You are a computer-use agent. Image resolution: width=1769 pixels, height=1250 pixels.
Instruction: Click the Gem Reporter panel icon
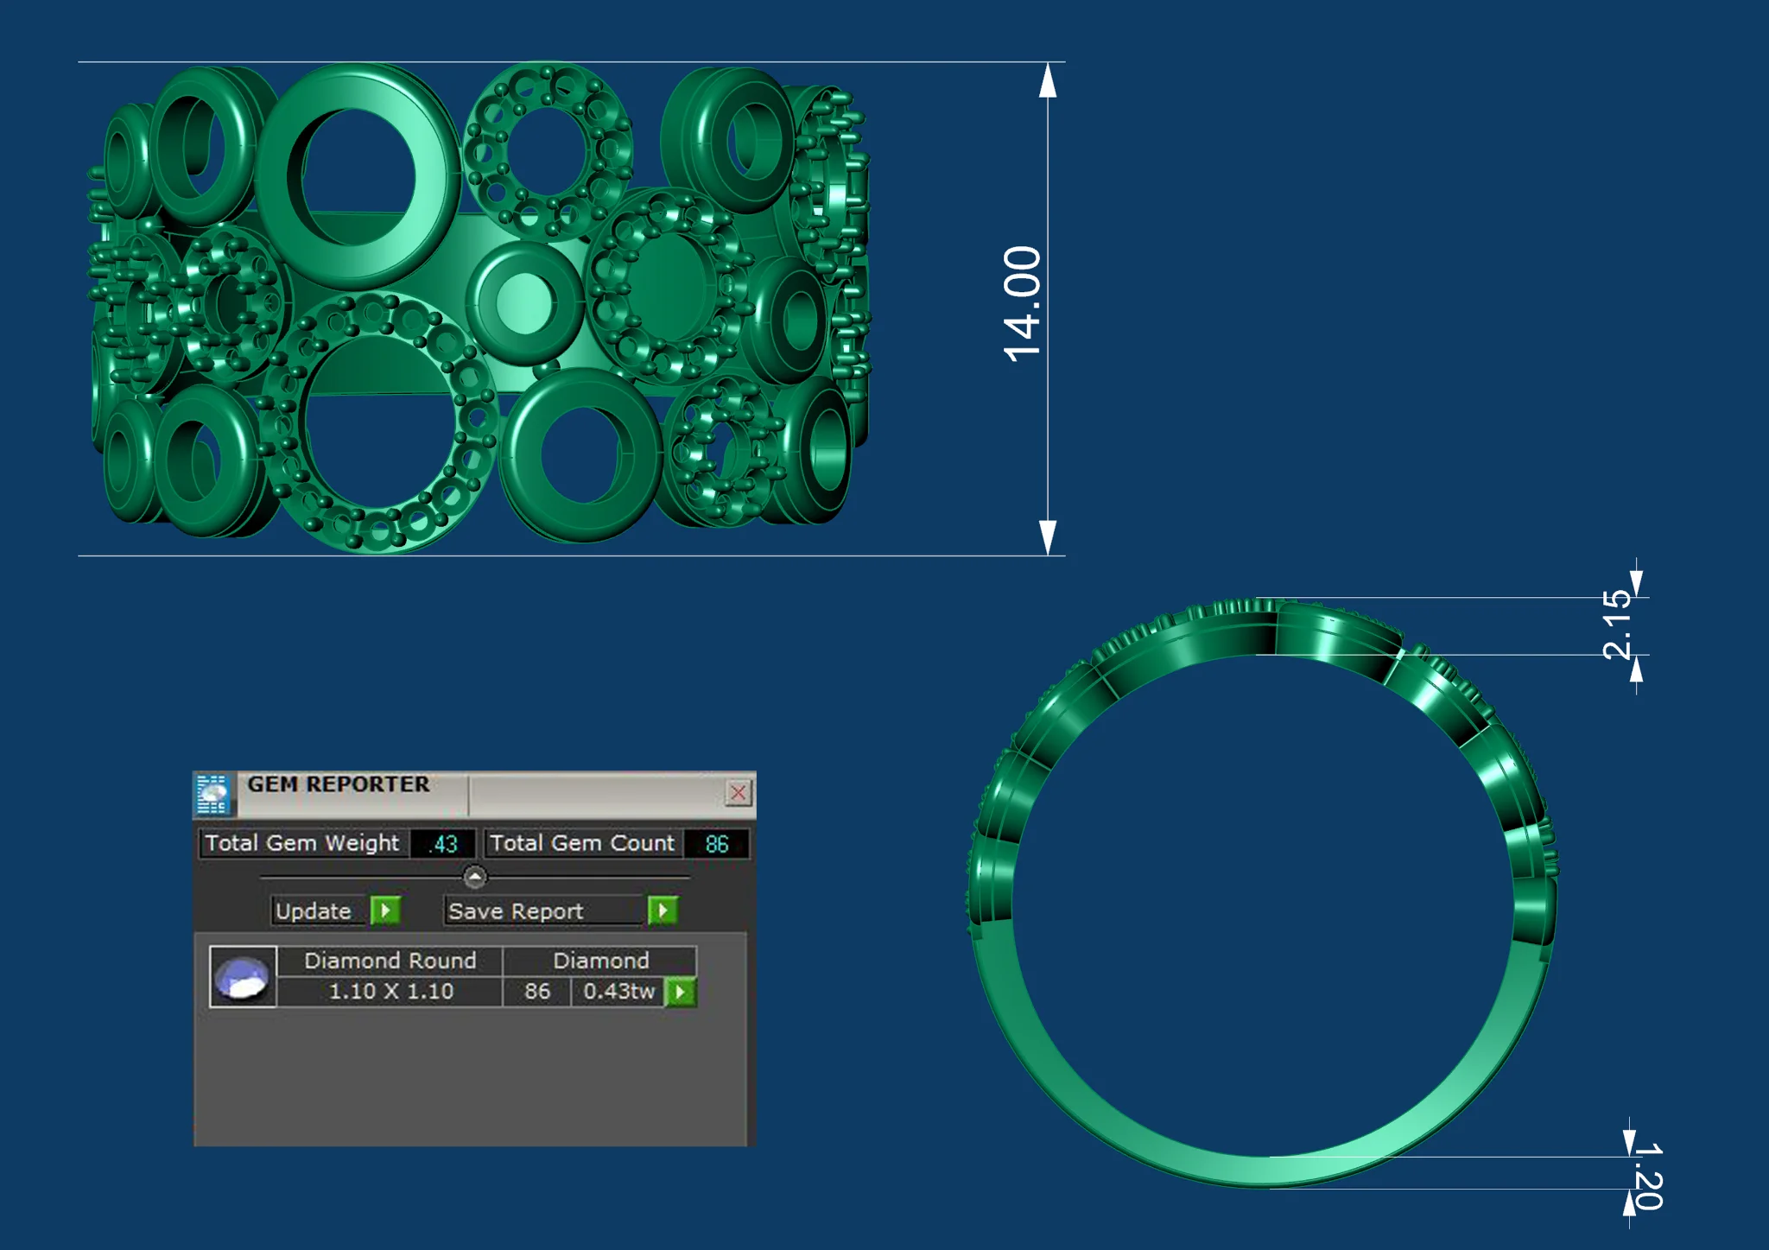pyautogui.click(x=212, y=794)
